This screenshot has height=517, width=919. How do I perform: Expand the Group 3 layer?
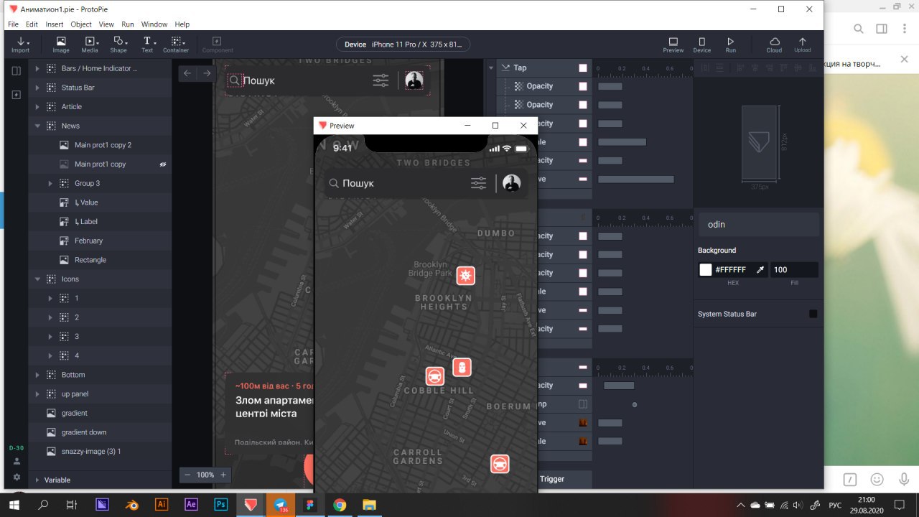click(50, 183)
